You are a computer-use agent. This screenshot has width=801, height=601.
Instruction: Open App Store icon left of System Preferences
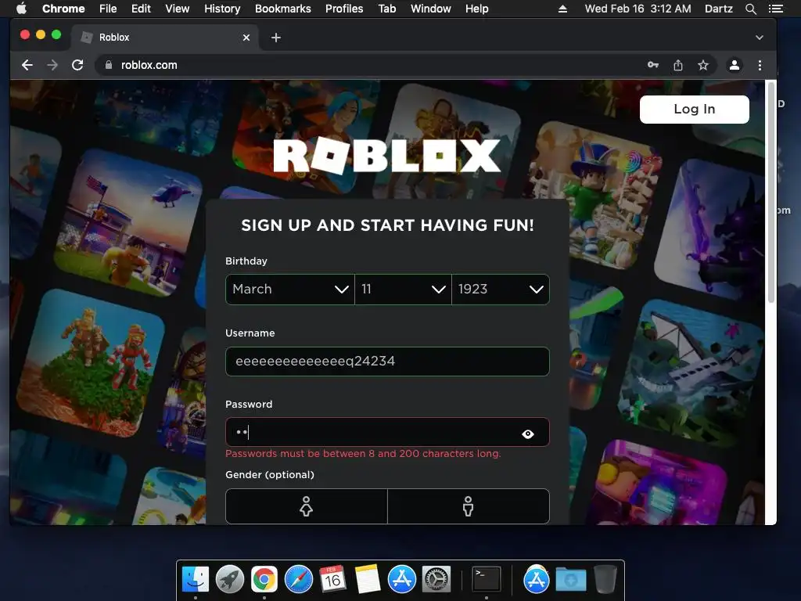(x=401, y=580)
